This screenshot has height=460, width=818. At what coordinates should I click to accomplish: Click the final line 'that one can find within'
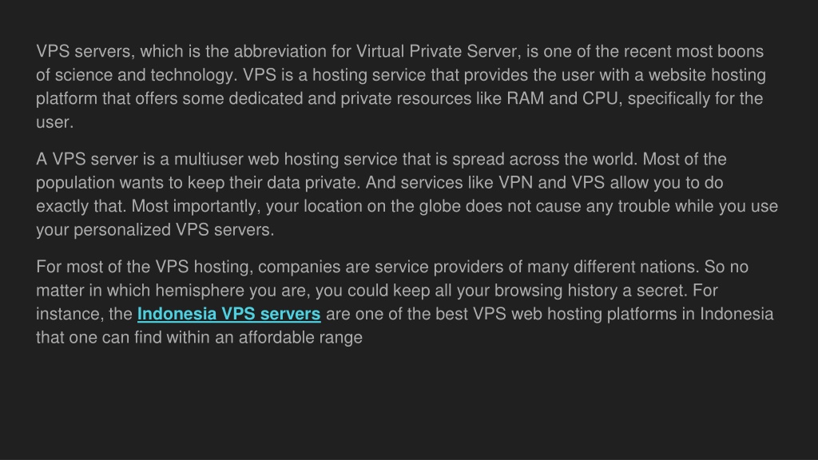click(x=123, y=338)
